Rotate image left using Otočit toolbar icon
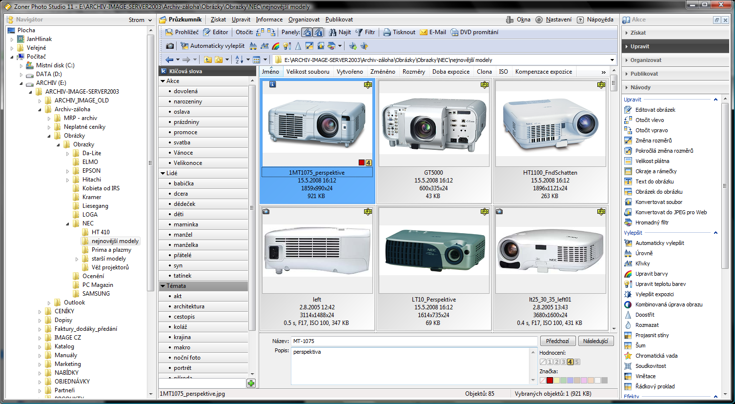Screen dimensions: 735x404 pos(260,32)
